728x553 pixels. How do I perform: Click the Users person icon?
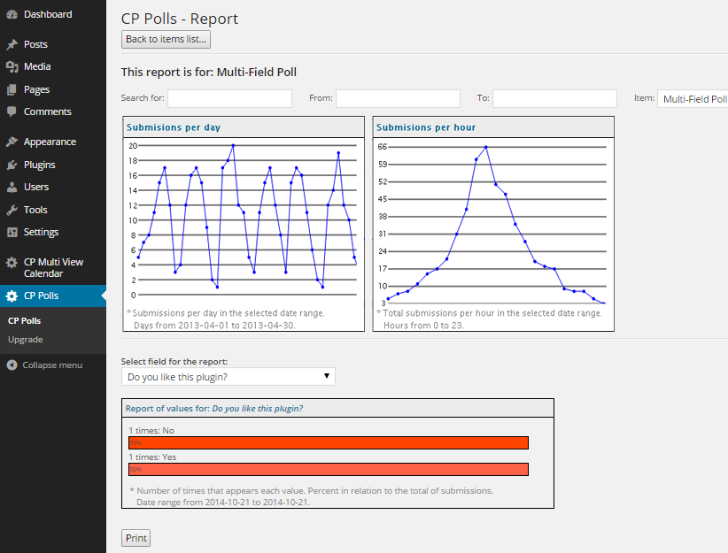(12, 187)
